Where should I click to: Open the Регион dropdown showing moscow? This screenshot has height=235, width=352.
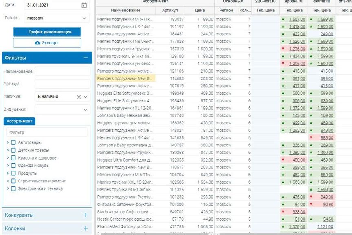(56, 18)
